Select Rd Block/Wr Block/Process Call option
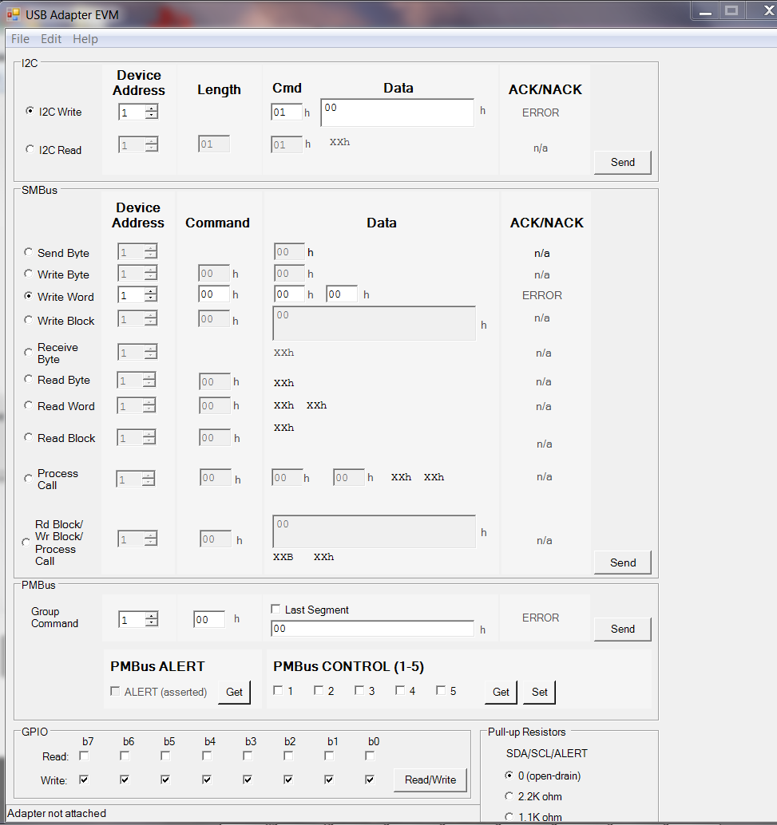777x825 pixels. (26, 542)
